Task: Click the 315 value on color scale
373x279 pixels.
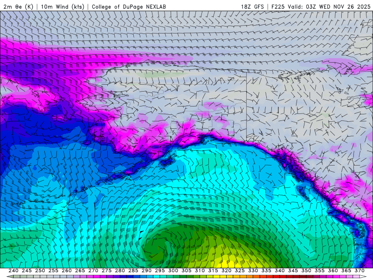Action: tap(213, 271)
